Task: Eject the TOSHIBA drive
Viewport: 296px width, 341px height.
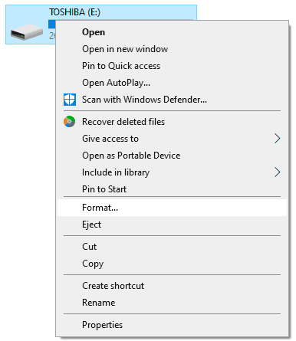Action: (x=172, y=225)
